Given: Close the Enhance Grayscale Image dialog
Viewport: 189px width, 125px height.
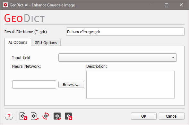Looking at the screenshot, I should 181,5.
